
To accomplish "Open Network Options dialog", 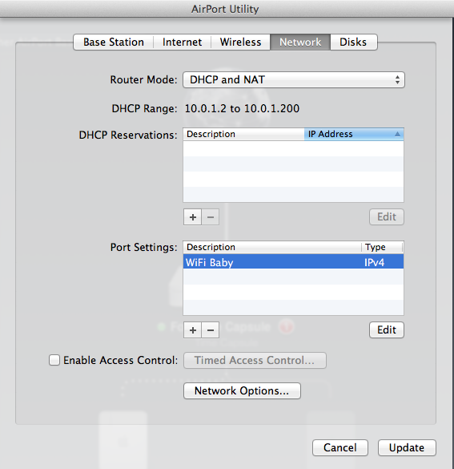I will pyautogui.click(x=242, y=390).
